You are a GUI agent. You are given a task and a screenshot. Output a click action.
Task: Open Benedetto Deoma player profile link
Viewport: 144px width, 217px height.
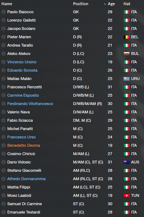tap(24, 145)
